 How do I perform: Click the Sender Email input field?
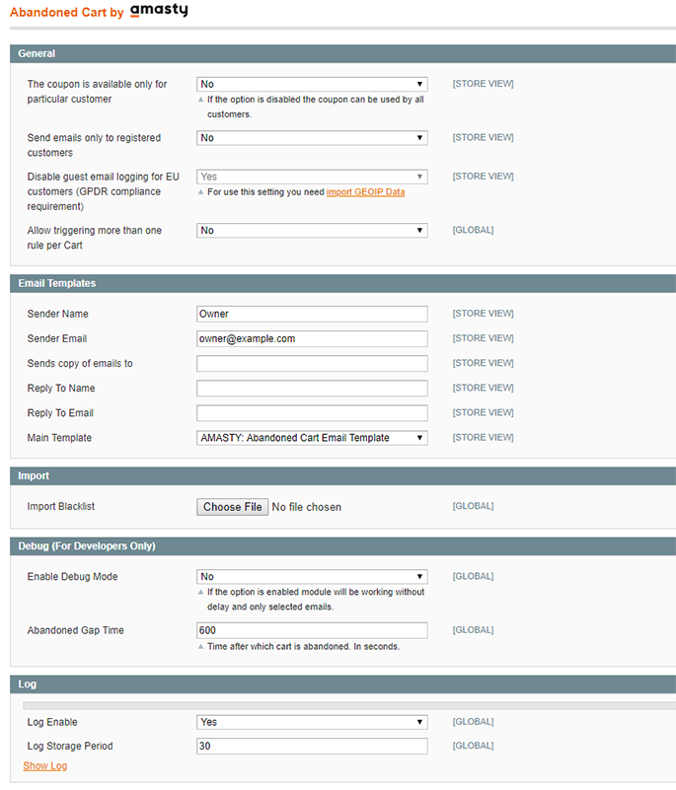coord(312,339)
